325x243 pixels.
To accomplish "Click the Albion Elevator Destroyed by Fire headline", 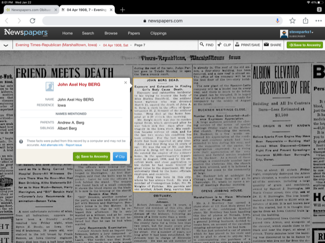I will coord(282,81).
